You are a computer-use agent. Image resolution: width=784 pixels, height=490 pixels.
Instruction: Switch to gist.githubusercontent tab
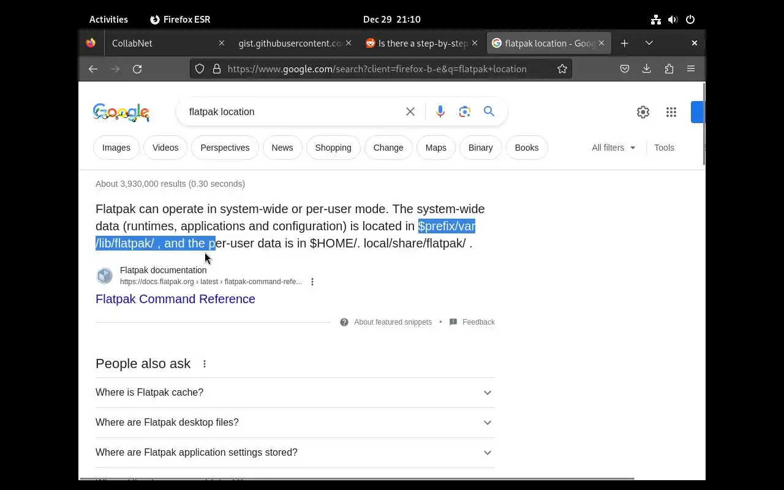(294, 43)
